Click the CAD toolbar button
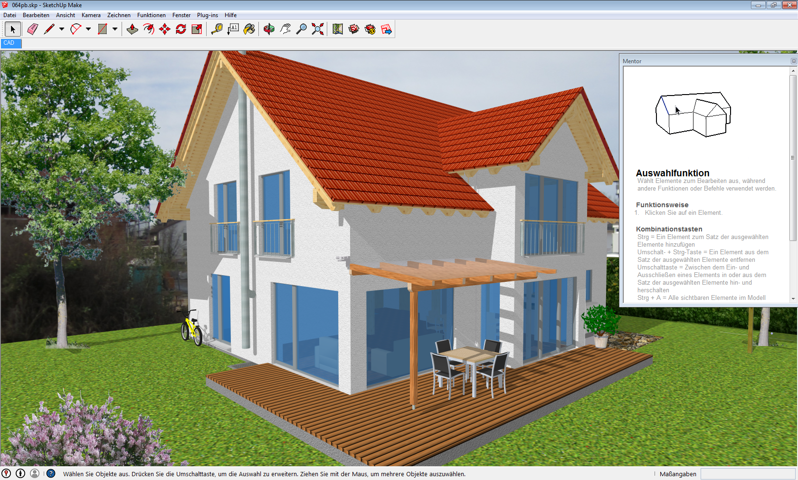This screenshot has width=798, height=480. (9, 43)
